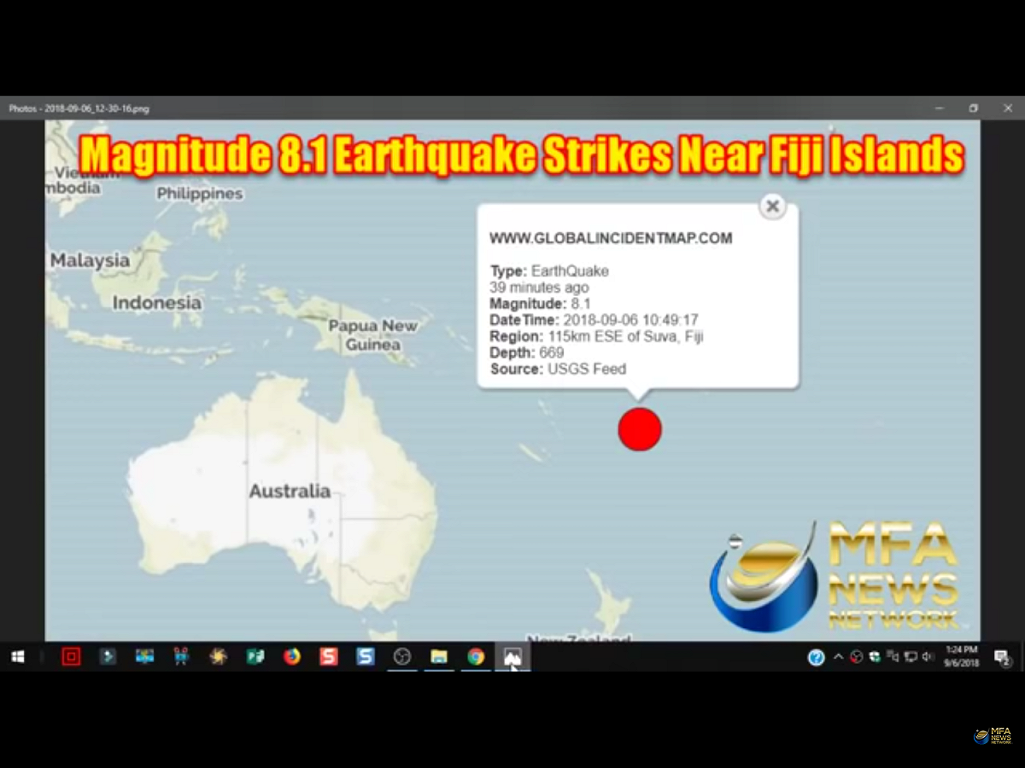Click the Malaysia label on the map
The width and height of the screenshot is (1025, 768).
coord(90,260)
